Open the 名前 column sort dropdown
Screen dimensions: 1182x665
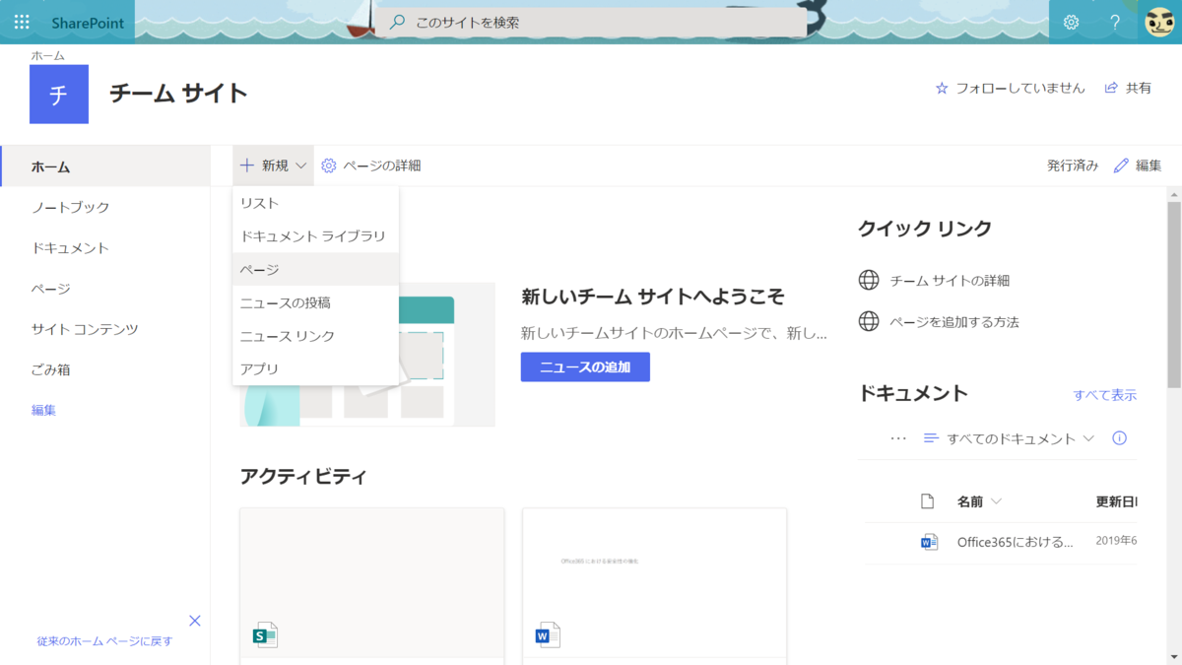996,501
